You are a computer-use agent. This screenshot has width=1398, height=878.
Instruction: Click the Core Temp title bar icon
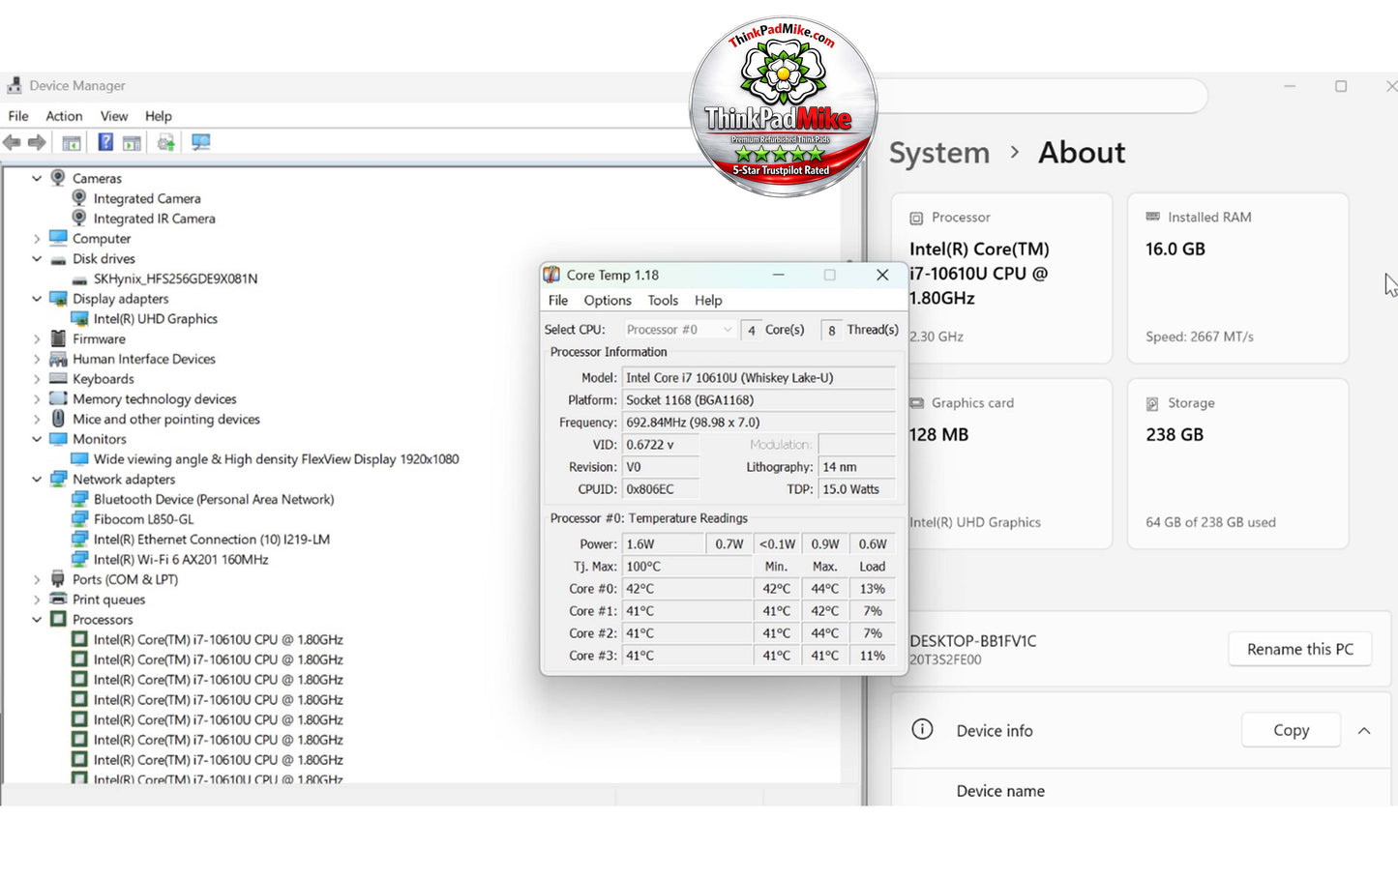point(551,275)
